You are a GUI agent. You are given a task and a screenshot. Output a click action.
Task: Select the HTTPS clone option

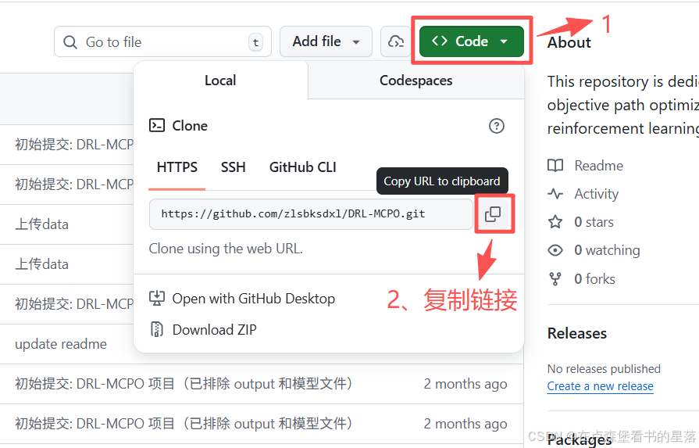177,167
